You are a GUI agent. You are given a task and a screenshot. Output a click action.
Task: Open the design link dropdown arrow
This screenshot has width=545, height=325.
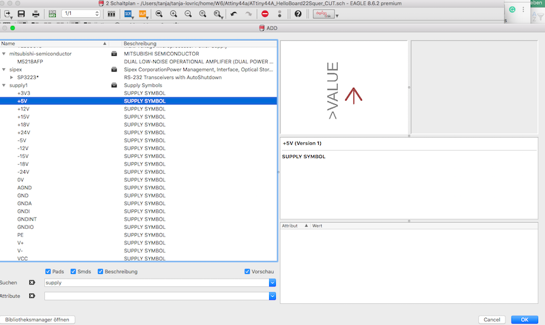pyautogui.click(x=337, y=16)
